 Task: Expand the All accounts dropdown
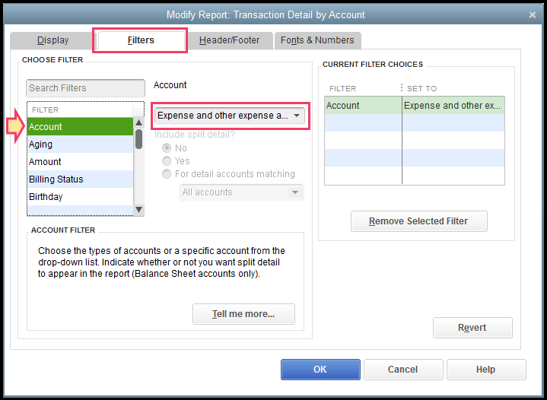[x=242, y=193]
